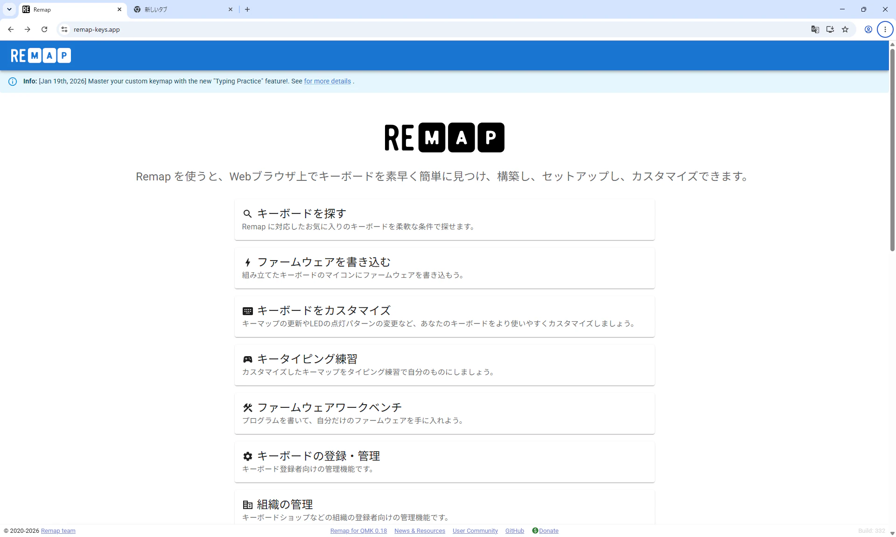Open the キーボードを探す card
This screenshot has width=896, height=537.
445,220
